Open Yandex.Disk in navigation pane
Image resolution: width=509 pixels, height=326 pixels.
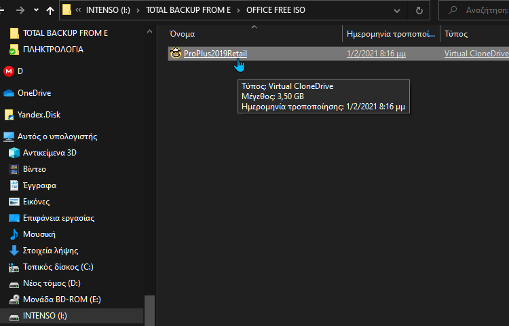[x=39, y=115]
